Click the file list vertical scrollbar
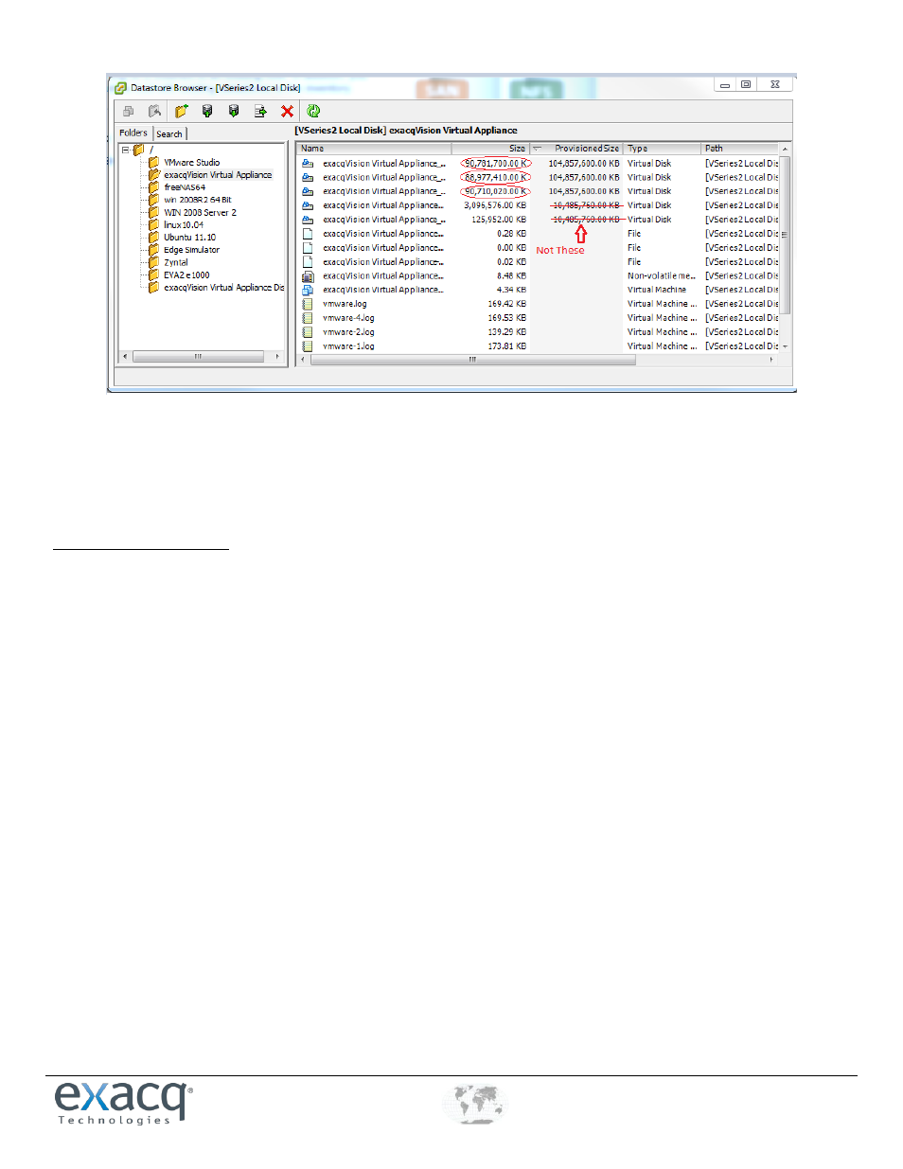Screen dimensions: 903x1169 (x=785, y=235)
